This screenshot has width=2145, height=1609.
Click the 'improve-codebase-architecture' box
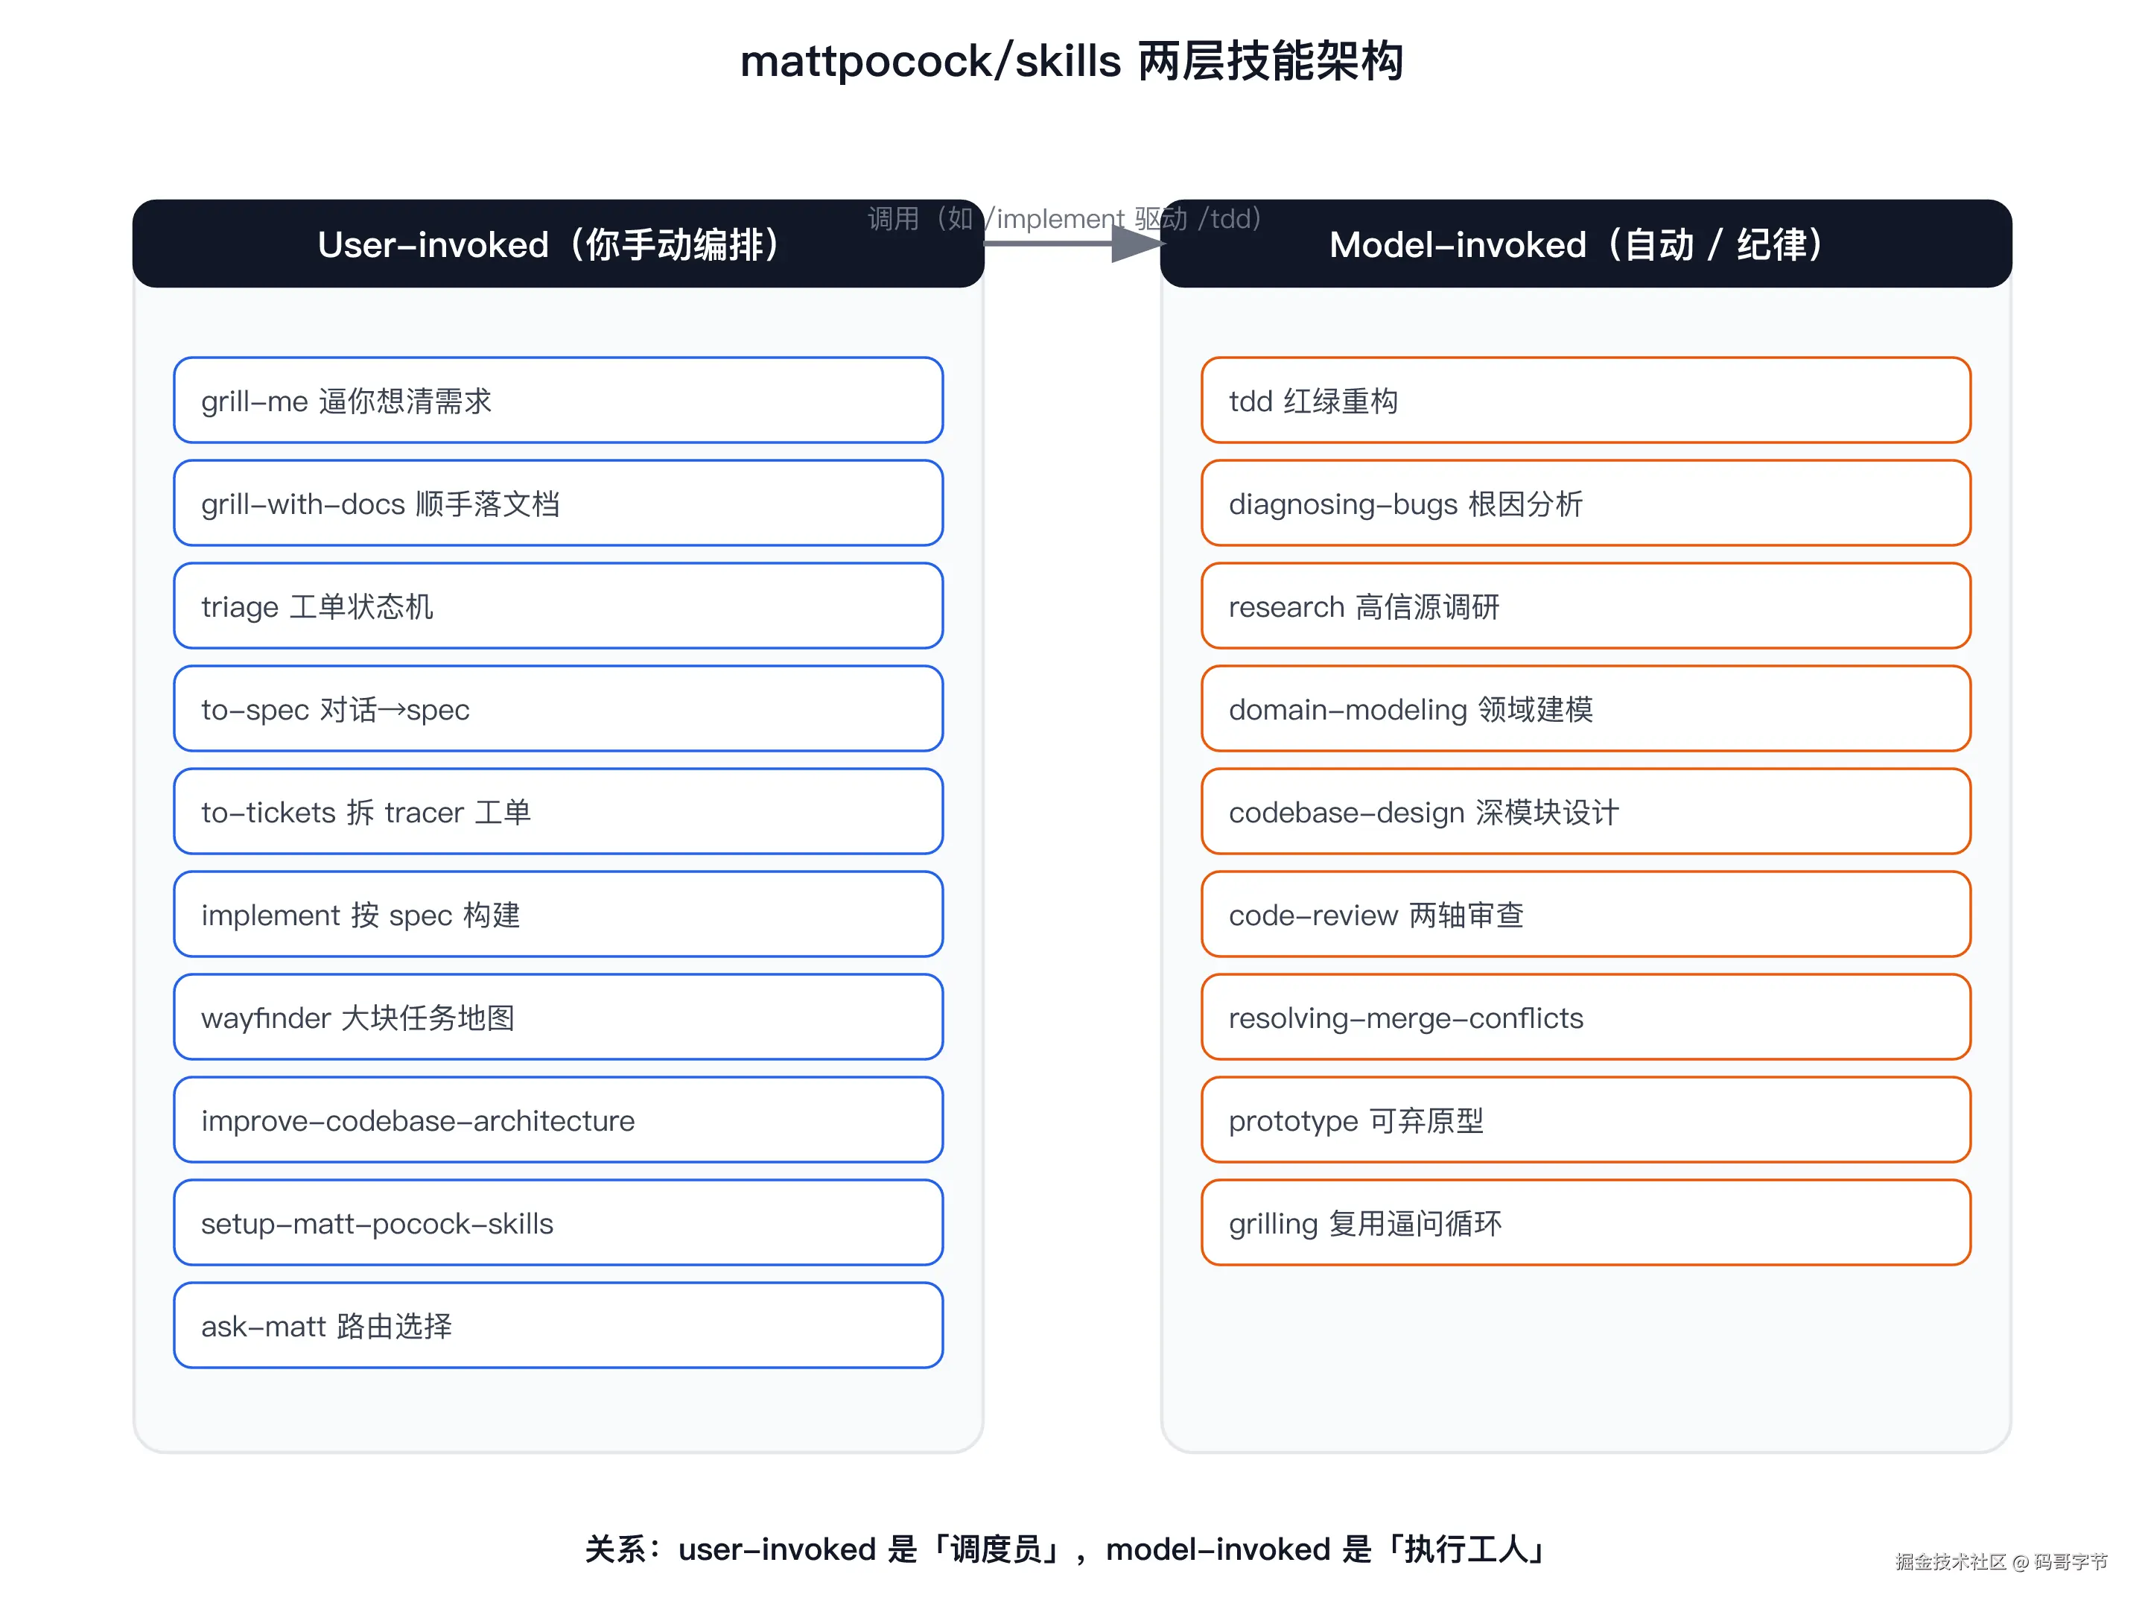tap(559, 1120)
